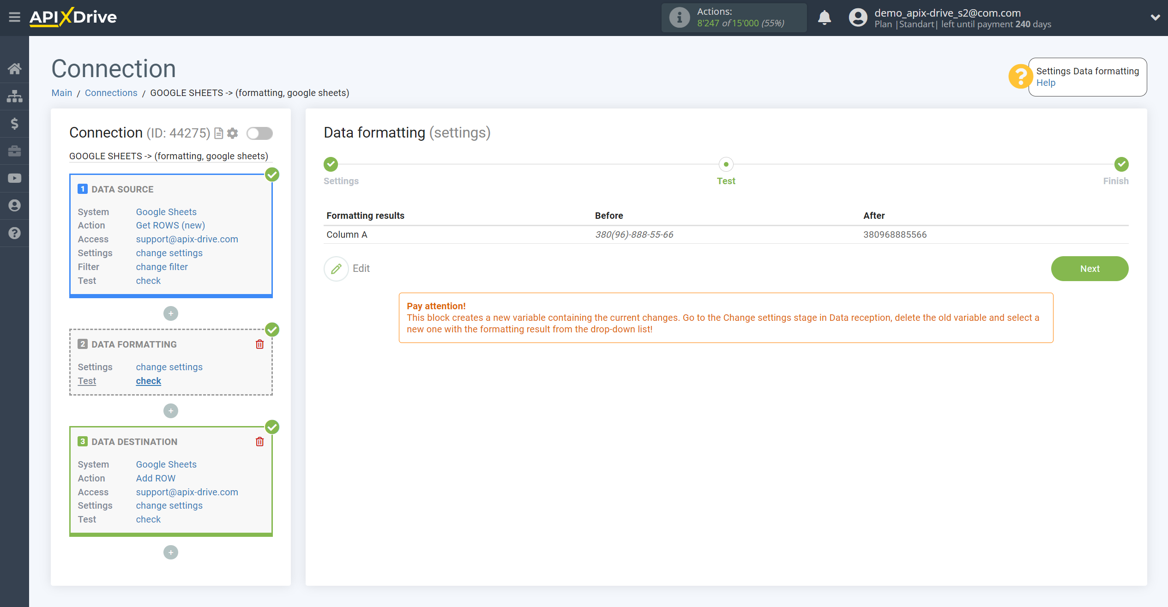This screenshot has width=1168, height=607.
Task: Click the notification bell icon
Action: 825,17
